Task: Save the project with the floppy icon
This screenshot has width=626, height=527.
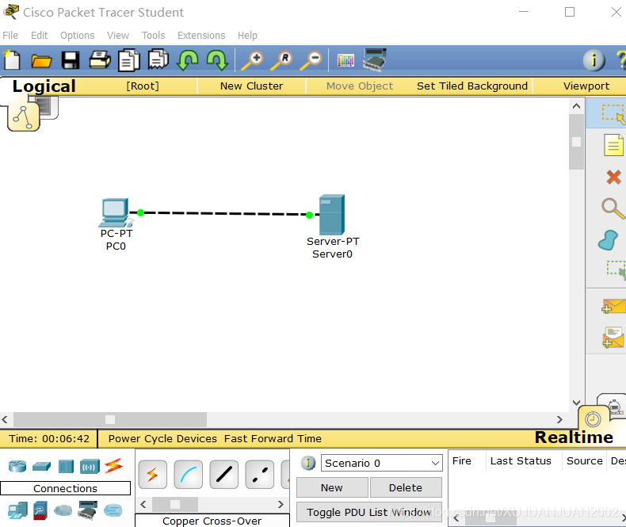Action: [x=71, y=61]
